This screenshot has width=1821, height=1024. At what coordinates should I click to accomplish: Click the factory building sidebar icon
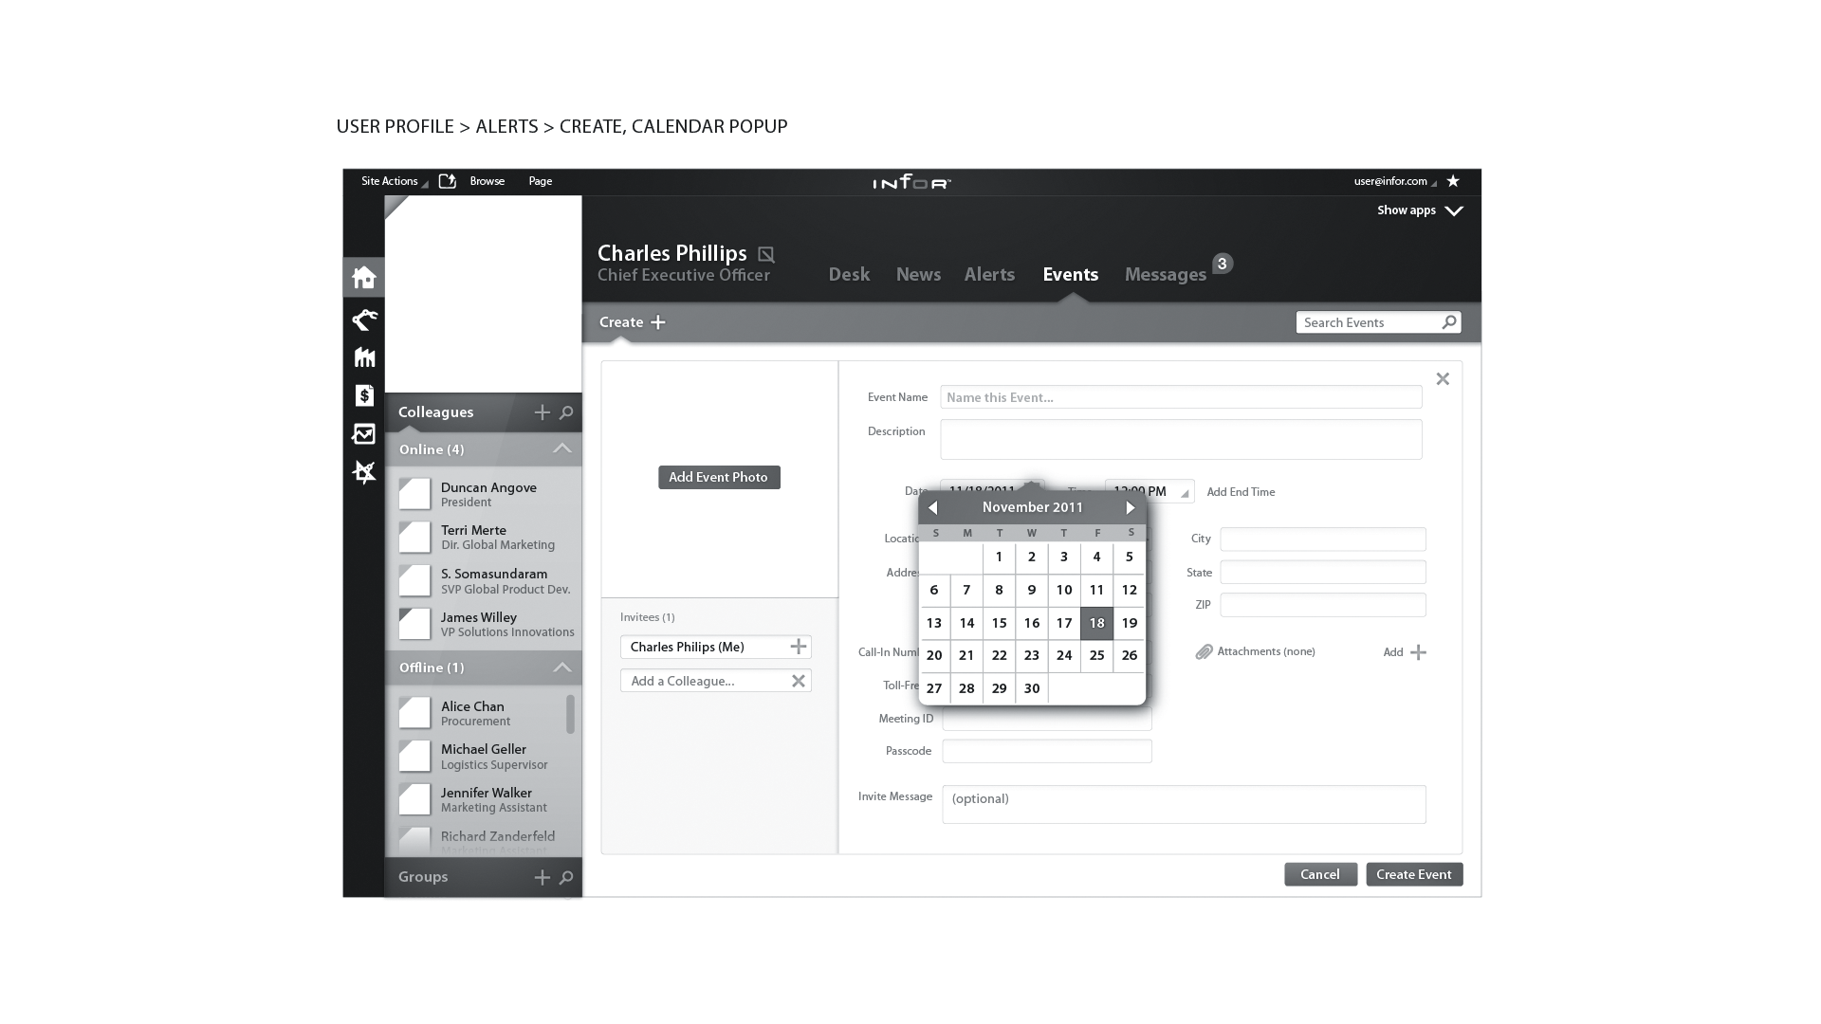[364, 357]
